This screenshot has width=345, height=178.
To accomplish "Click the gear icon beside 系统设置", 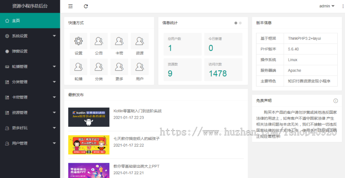I will (7, 36).
